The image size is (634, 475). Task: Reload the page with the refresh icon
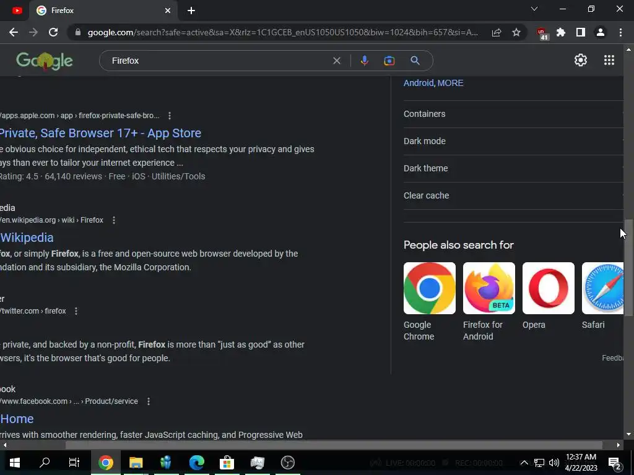53,32
